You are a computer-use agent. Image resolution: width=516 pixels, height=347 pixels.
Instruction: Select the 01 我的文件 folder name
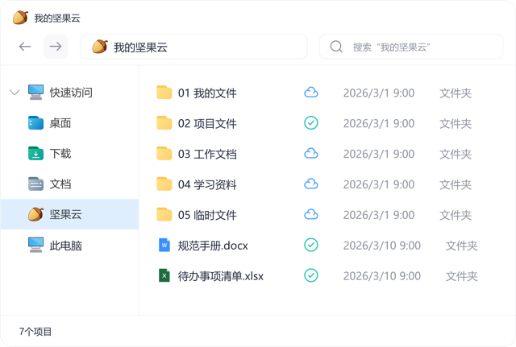pyautogui.click(x=207, y=93)
